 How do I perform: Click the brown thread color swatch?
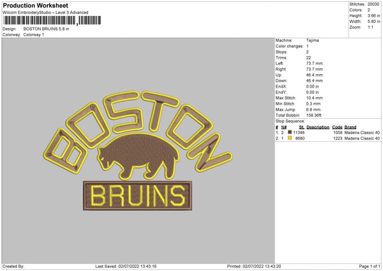[290, 132]
